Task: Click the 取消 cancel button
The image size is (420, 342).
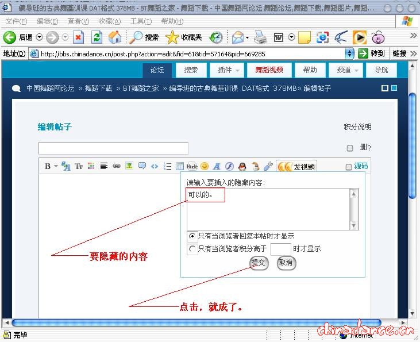Action: click(x=286, y=263)
